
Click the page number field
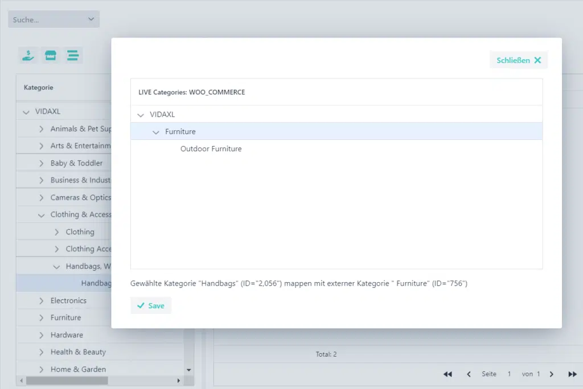tap(509, 374)
